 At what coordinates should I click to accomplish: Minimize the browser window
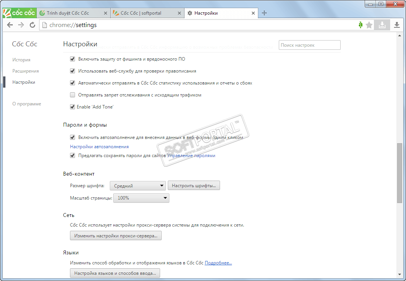pyautogui.click(x=370, y=4)
